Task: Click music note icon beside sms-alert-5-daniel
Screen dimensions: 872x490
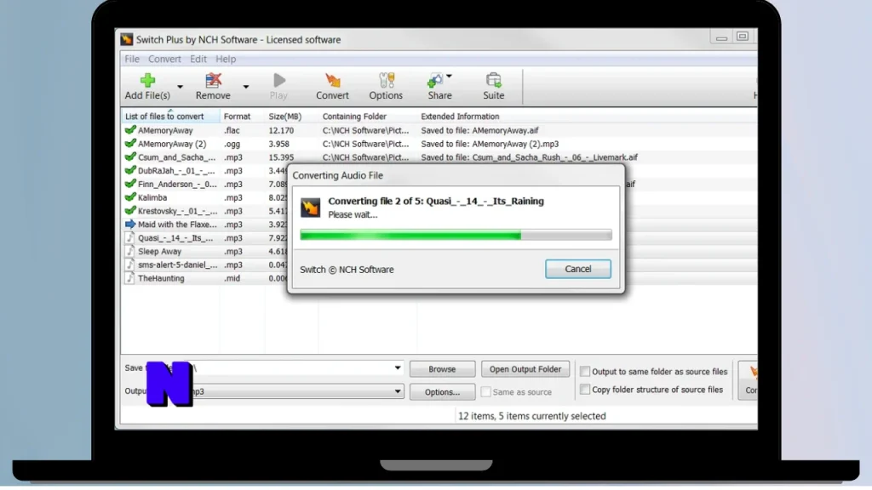Action: click(x=129, y=265)
